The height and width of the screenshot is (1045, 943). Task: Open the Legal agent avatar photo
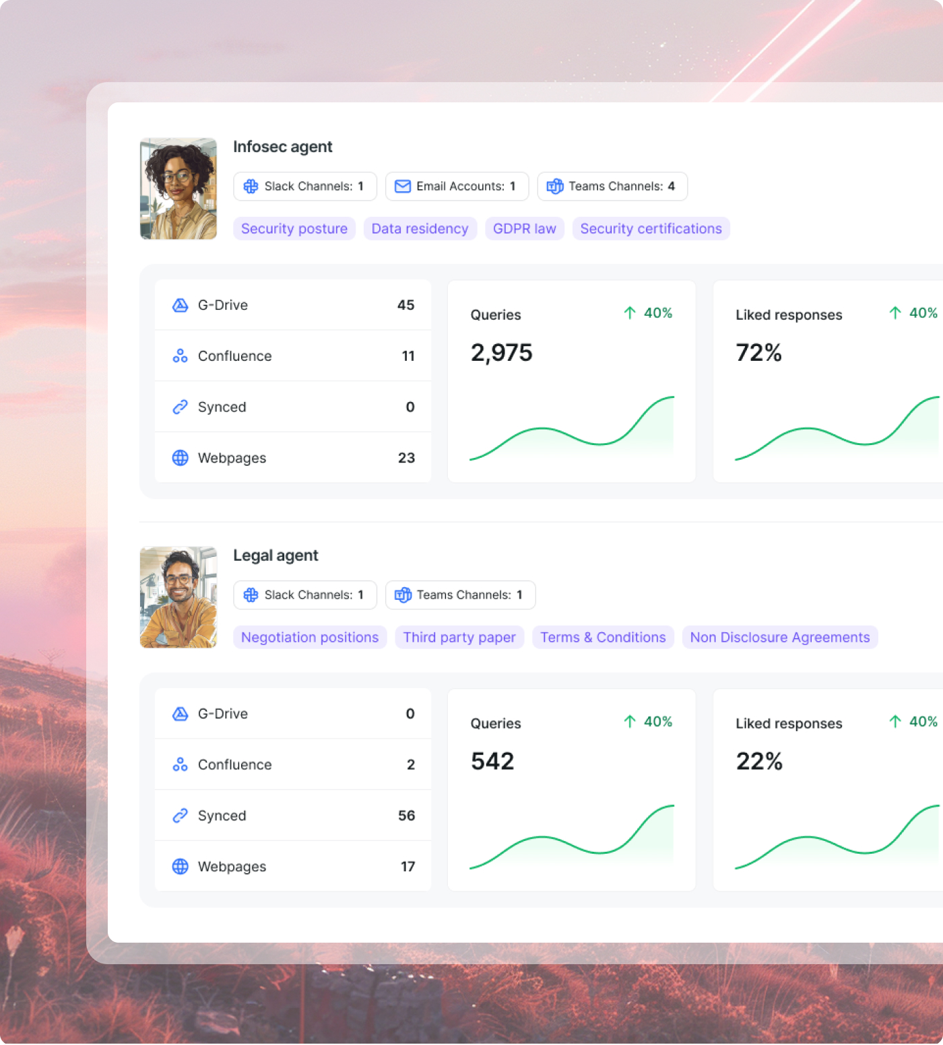coord(178,598)
